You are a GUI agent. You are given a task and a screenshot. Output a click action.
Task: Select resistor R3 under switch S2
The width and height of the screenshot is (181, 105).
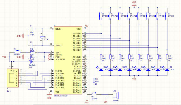(101, 57)
